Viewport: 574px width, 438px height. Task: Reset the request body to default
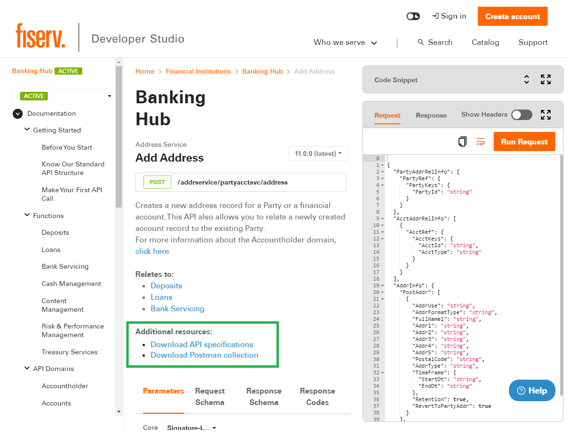[x=480, y=142]
